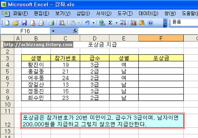Select row 12 header
Image resolution: width=198 pixels, height=138 pixels.
click(x=7, y=121)
